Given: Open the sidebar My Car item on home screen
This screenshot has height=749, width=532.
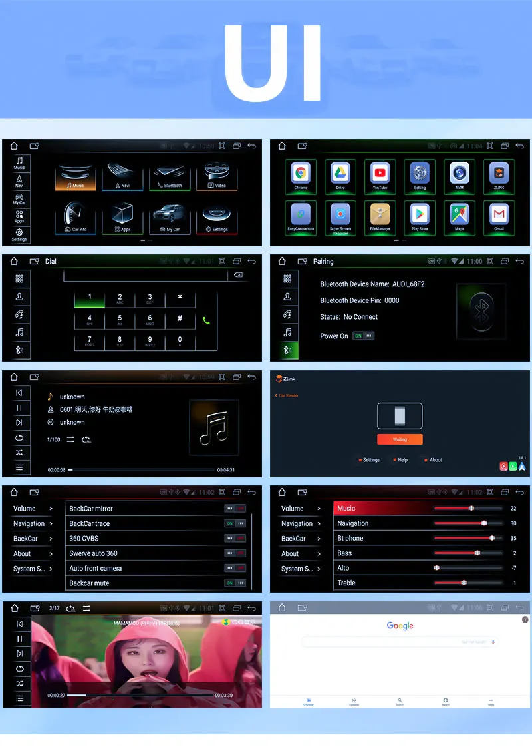Looking at the screenshot, I should click(19, 198).
